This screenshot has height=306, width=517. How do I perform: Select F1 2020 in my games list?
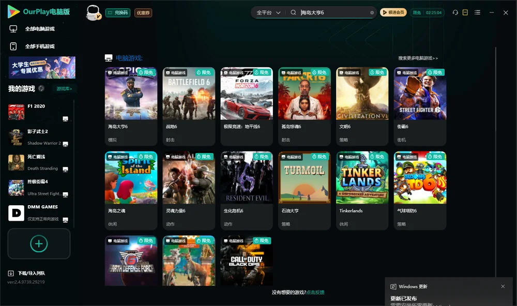point(38,112)
